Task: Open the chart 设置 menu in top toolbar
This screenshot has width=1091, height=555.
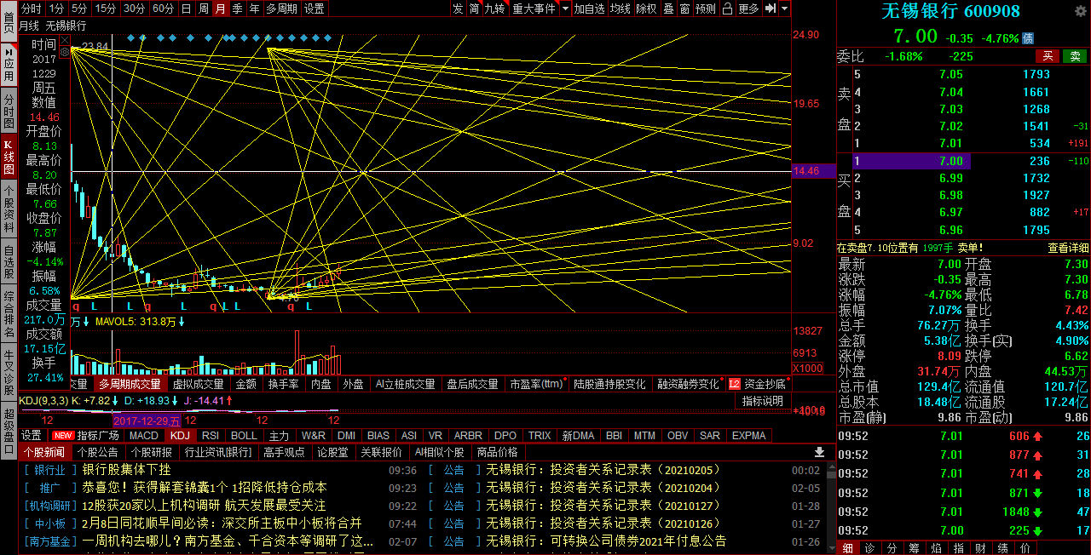Action: pyautogui.click(x=315, y=9)
